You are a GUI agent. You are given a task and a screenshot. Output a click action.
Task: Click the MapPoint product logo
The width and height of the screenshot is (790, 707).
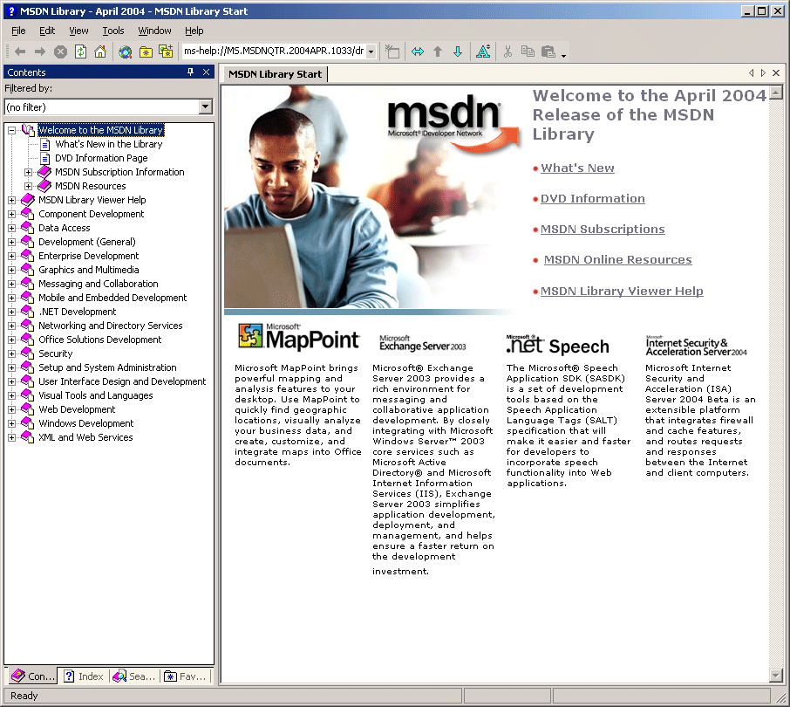click(298, 337)
